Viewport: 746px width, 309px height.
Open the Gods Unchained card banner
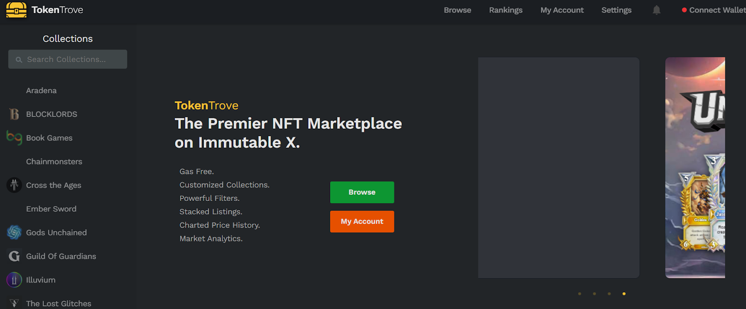pyautogui.click(x=695, y=168)
